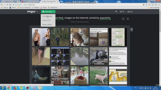This screenshot has width=161, height=90.
Task: Open the strawberry cake thumbnail
Action: click(79, 75)
